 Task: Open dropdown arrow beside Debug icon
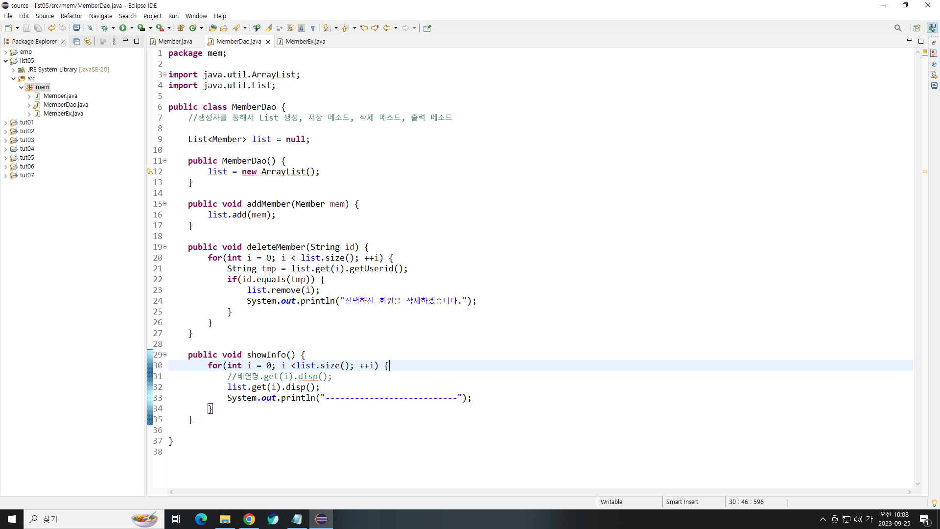point(113,28)
